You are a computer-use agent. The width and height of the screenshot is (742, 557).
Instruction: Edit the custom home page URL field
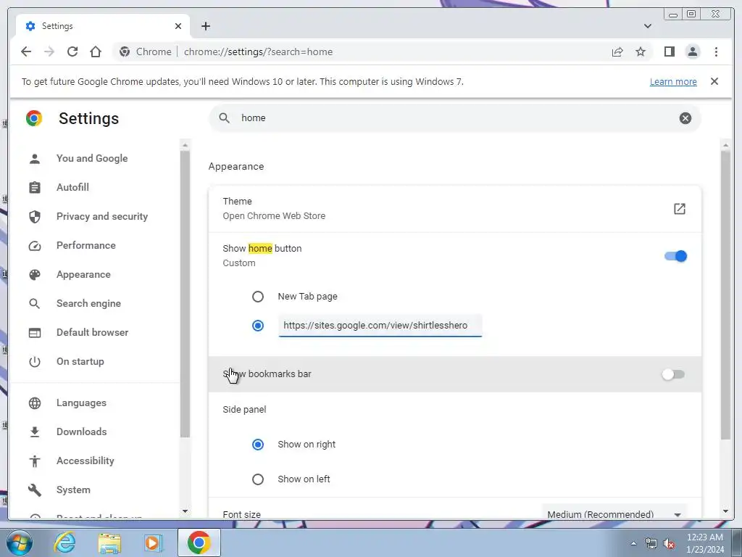[380, 326]
